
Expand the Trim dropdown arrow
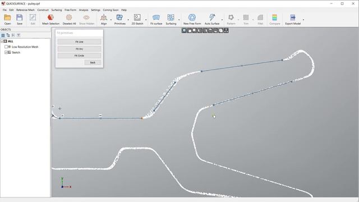[253, 20]
